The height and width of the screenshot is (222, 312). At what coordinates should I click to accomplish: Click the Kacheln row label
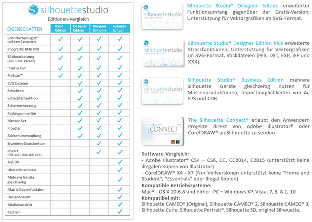coord(14,212)
